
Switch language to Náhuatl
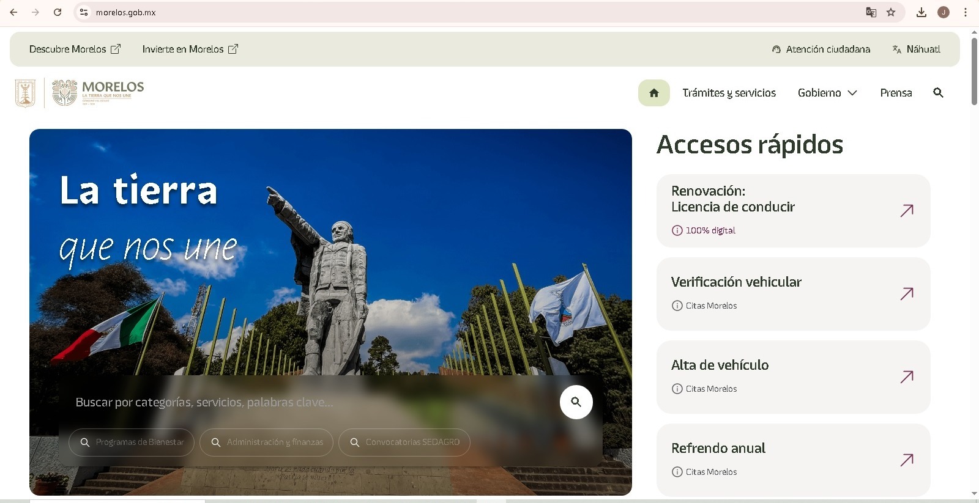click(x=916, y=50)
